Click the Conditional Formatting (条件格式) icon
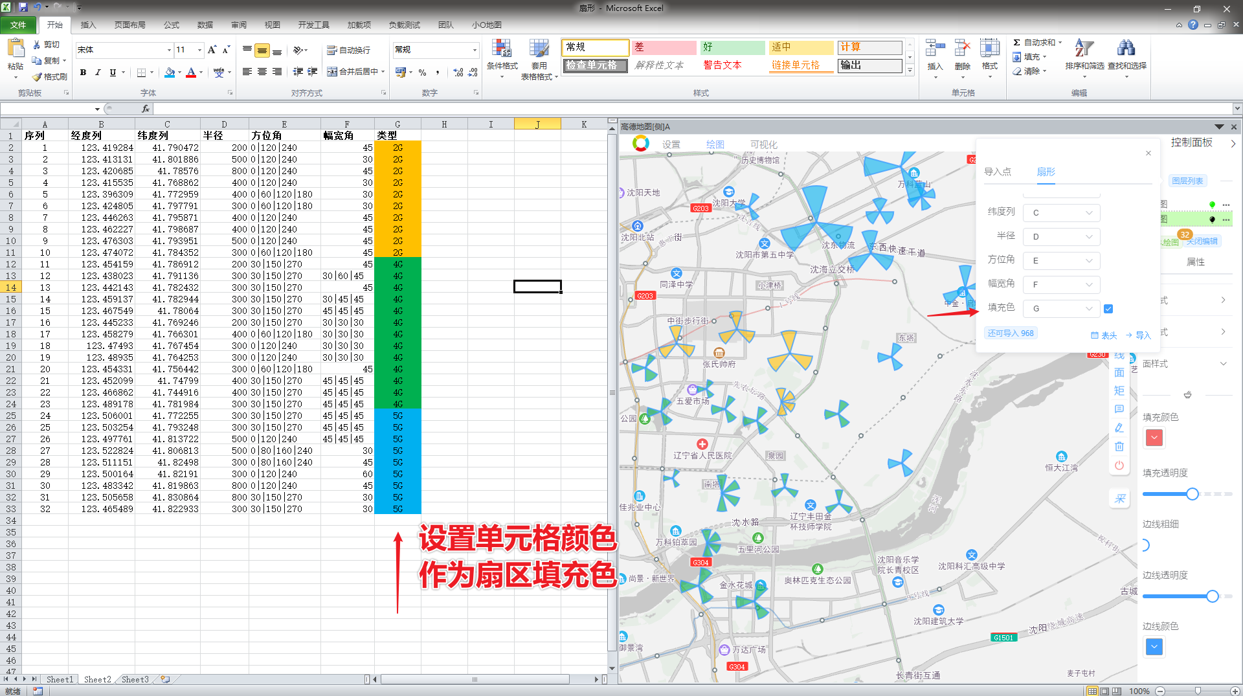Screen dimensions: 1243x696 [502, 49]
